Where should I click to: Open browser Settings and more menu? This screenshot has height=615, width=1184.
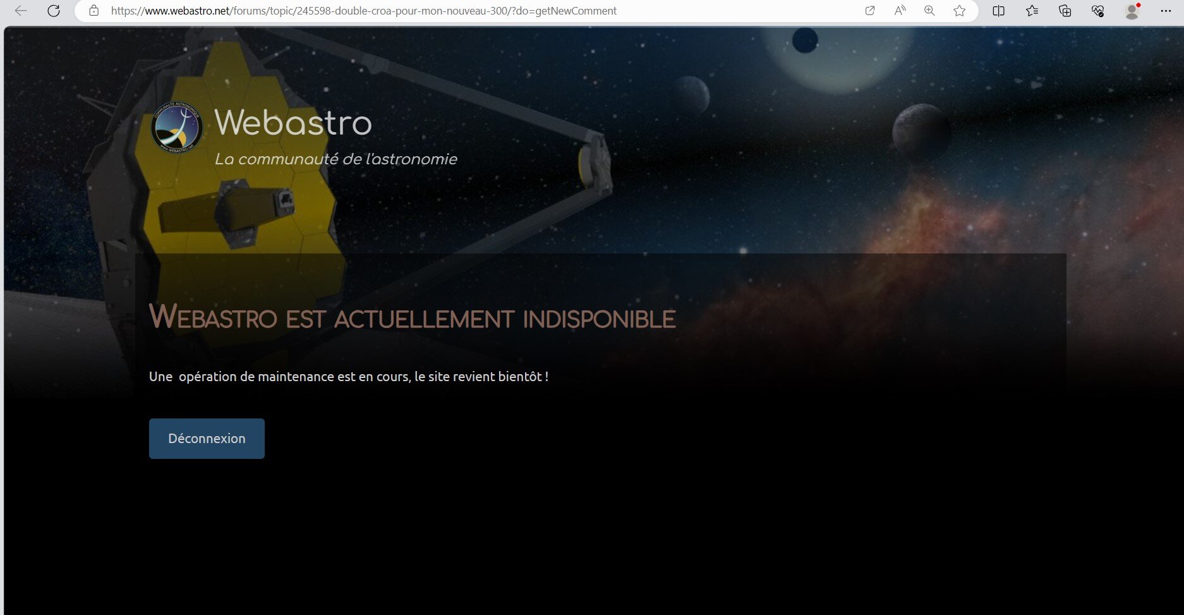[x=1166, y=11]
